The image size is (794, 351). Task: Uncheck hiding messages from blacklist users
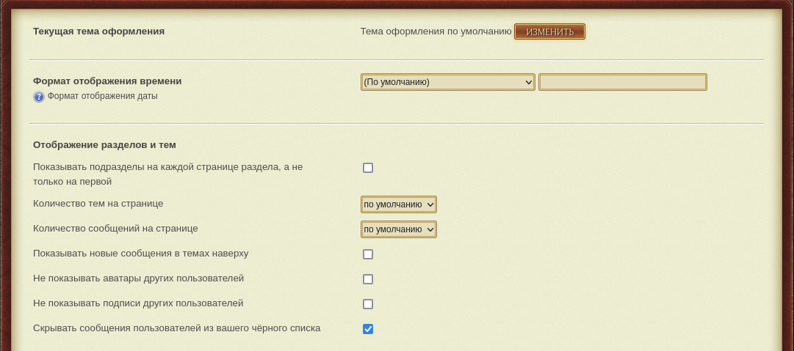368,329
